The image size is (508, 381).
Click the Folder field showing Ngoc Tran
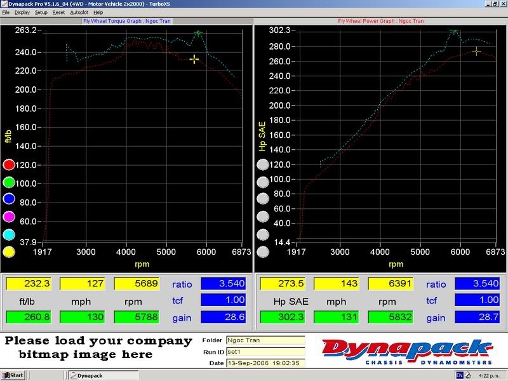coord(265,340)
